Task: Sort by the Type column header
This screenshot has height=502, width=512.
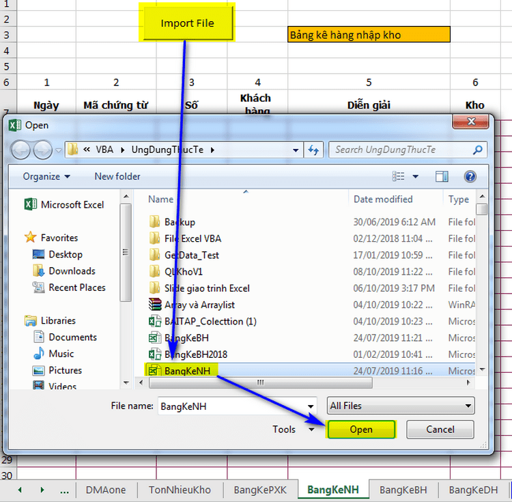Action: click(459, 199)
